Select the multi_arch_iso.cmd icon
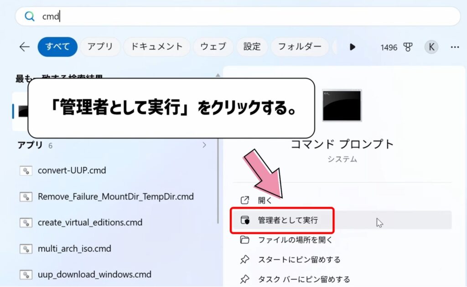The width and height of the screenshot is (467, 287). (25, 249)
